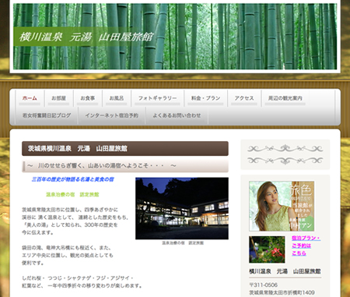Open the 旅色 magazine banner image
Viewport: 350px width, 297px height.
tap(282, 206)
